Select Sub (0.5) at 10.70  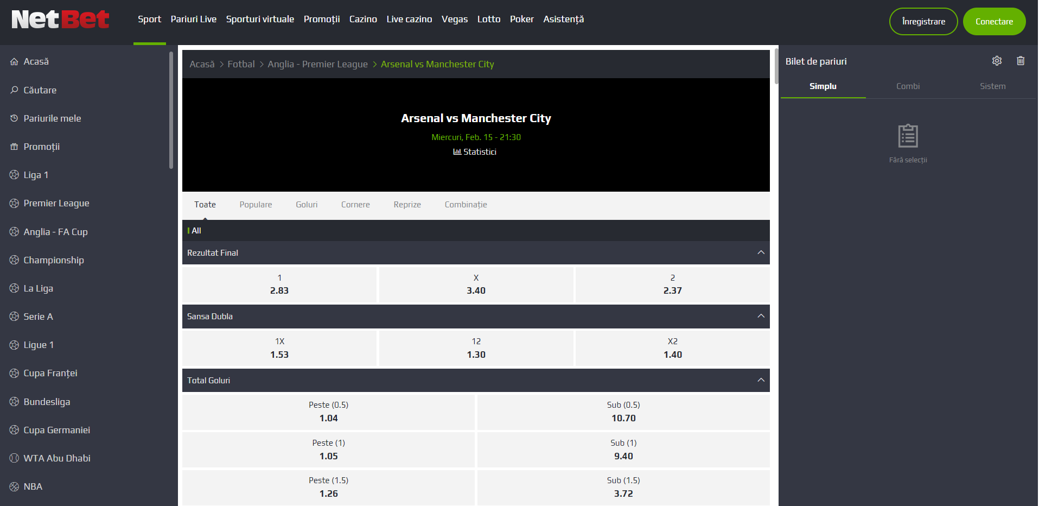point(623,412)
